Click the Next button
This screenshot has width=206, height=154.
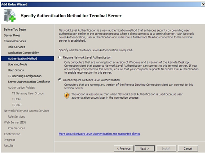click(x=144, y=149)
